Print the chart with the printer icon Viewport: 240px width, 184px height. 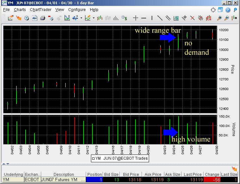pyautogui.click(x=43, y=18)
